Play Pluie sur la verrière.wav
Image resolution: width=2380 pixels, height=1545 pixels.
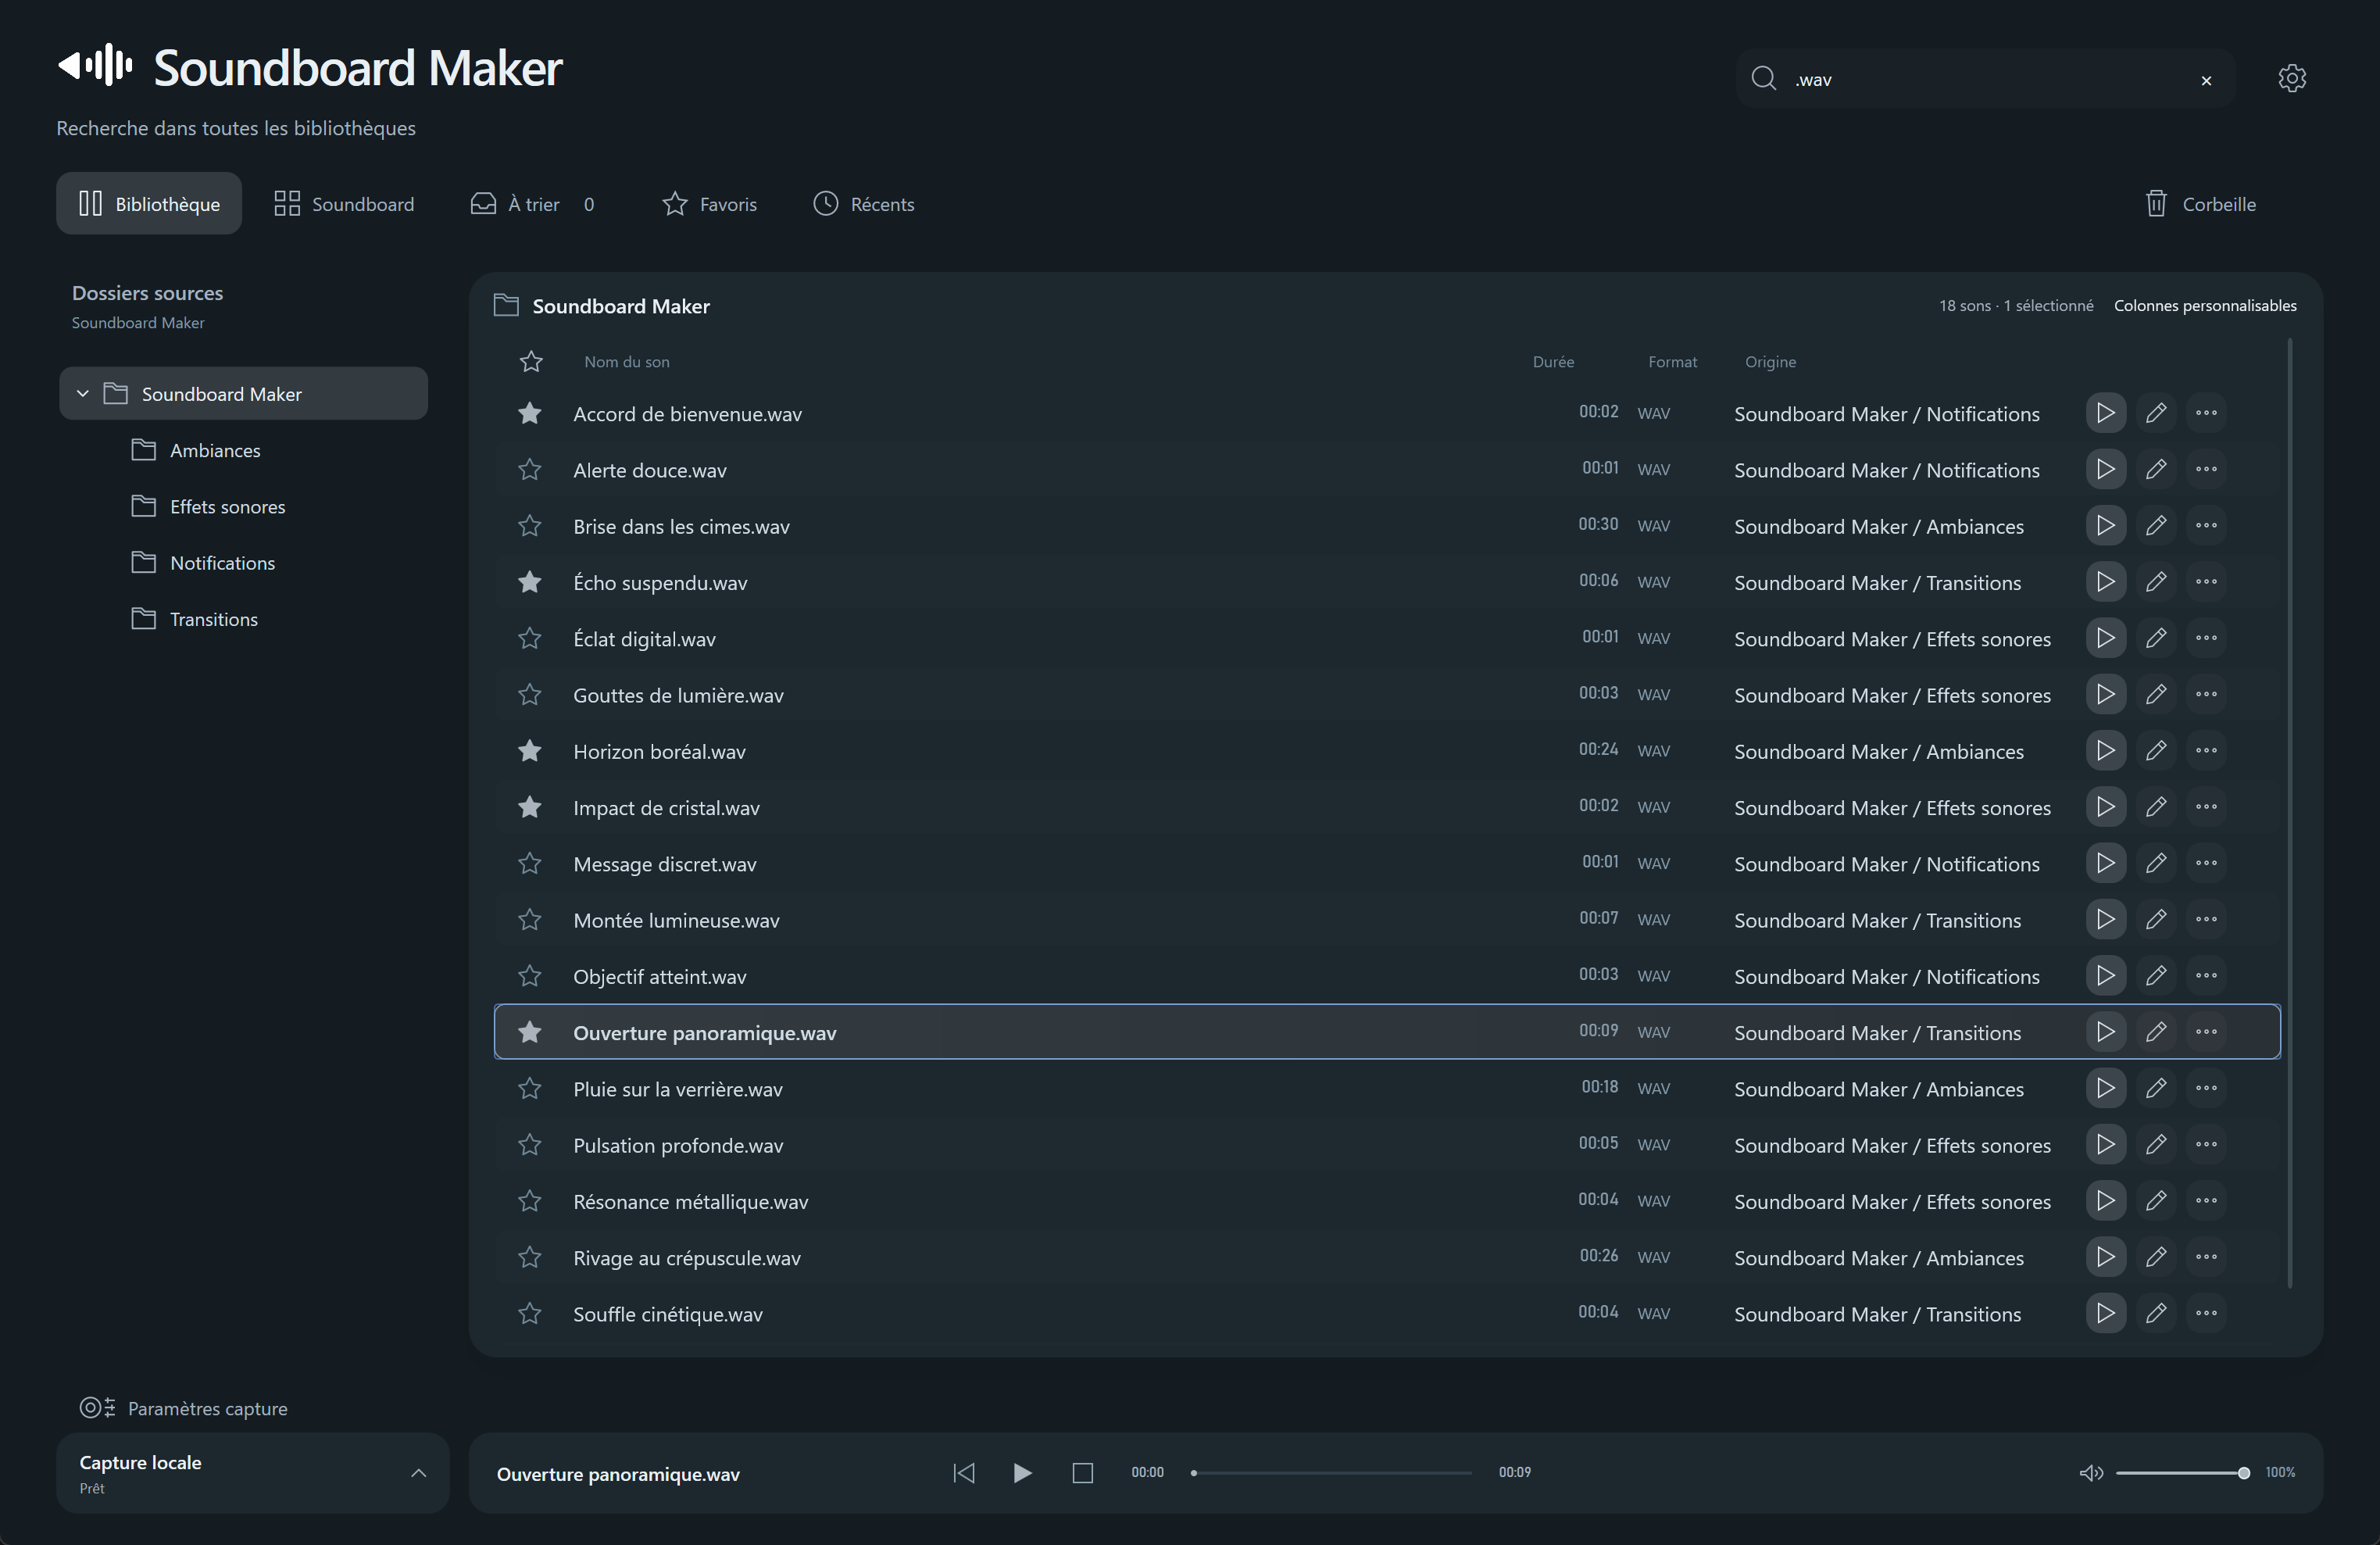2105,1087
